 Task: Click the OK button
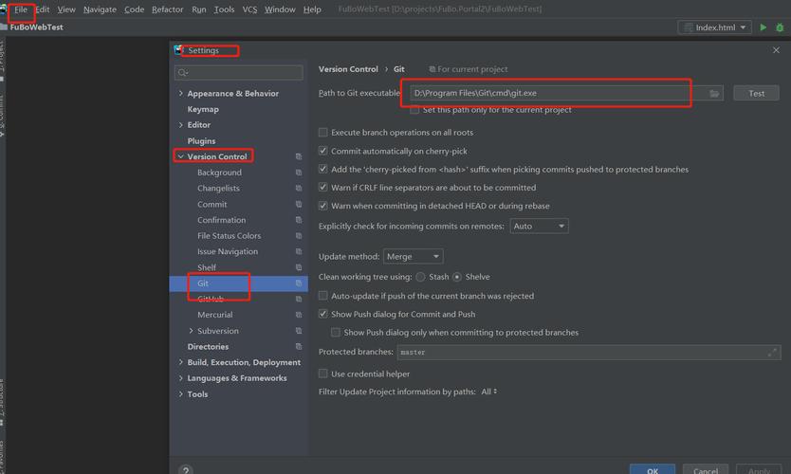coord(653,470)
